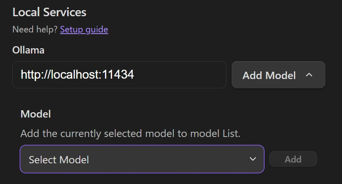This screenshot has width=342, height=184.
Task: Click the Local Services heading
Action: 49,12
